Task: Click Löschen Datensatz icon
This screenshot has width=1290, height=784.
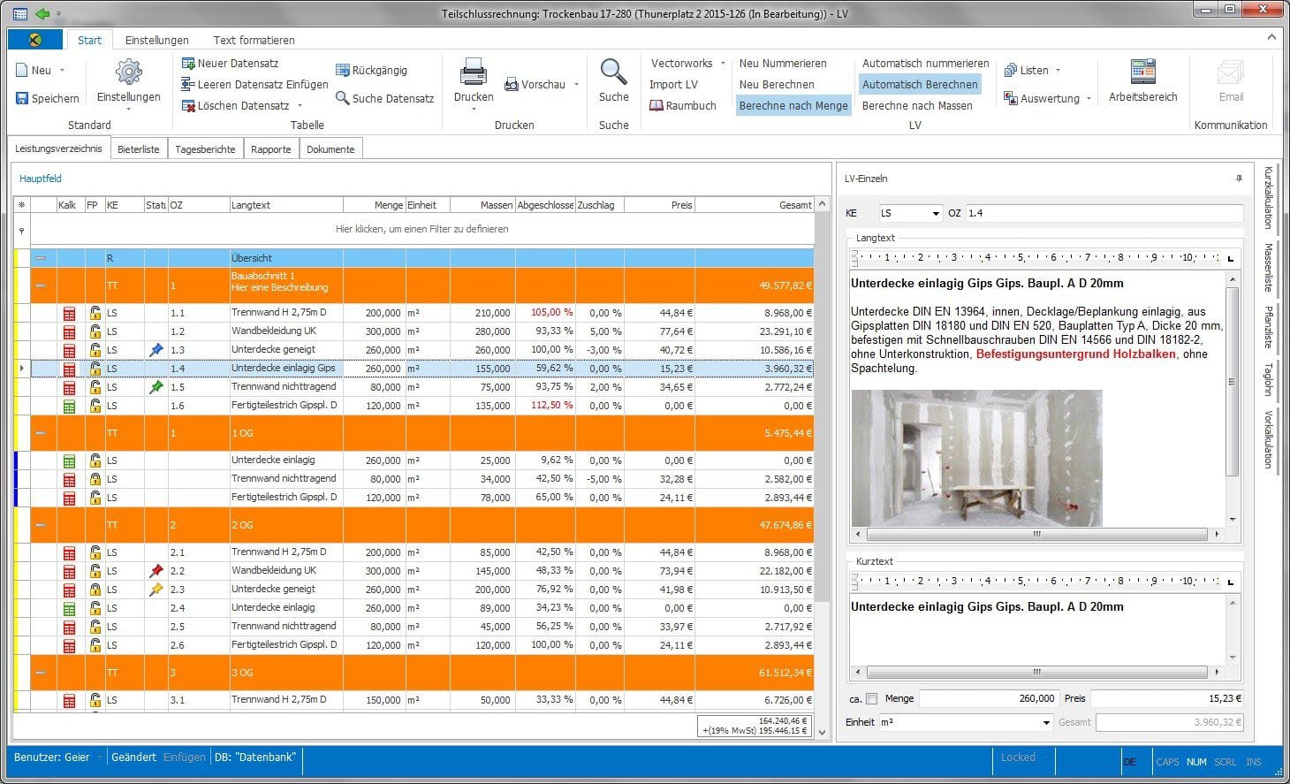Action: click(188, 106)
